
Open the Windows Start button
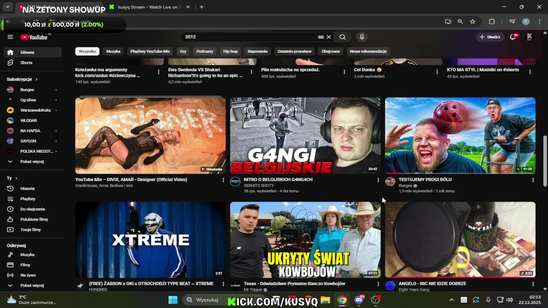(173, 300)
